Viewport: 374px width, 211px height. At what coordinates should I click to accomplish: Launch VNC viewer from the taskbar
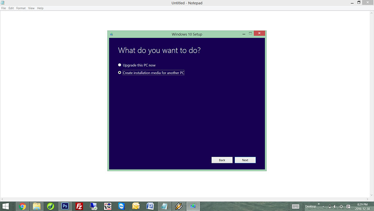tap(108, 206)
